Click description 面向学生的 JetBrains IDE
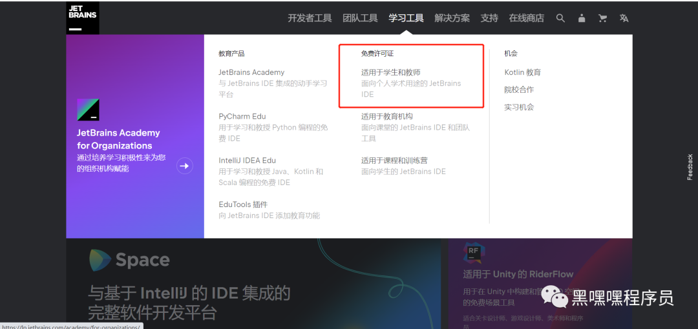Screen dimensions: 698x329 (x=403, y=172)
